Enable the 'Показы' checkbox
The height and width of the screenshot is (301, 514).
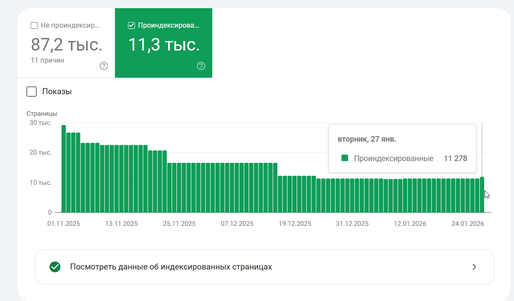[32, 92]
